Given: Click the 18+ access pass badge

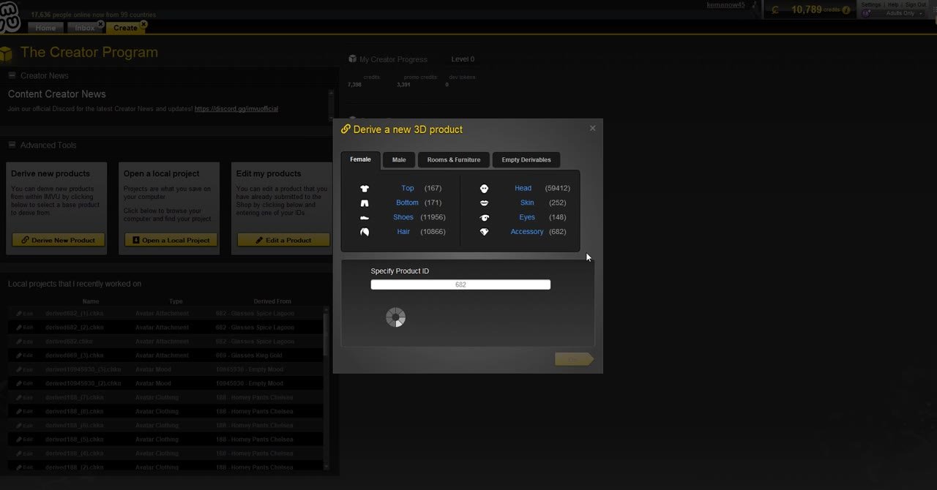Looking at the screenshot, I should point(867,13).
